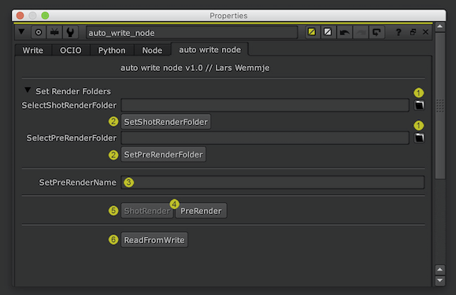The width and height of the screenshot is (456, 295).
Task: Click the SetPreRenderFolder button
Action: [x=164, y=154]
